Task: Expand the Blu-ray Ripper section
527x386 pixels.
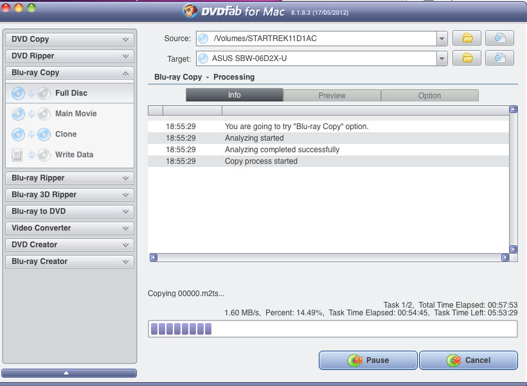Action: (x=69, y=178)
